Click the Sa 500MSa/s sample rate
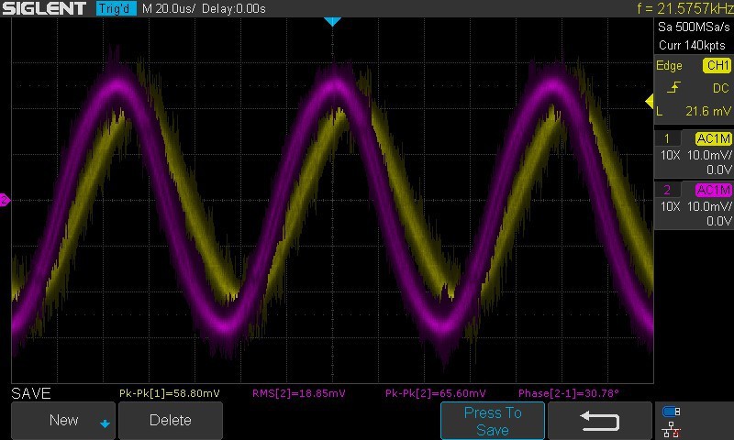The height and width of the screenshot is (440, 734). tap(694, 27)
